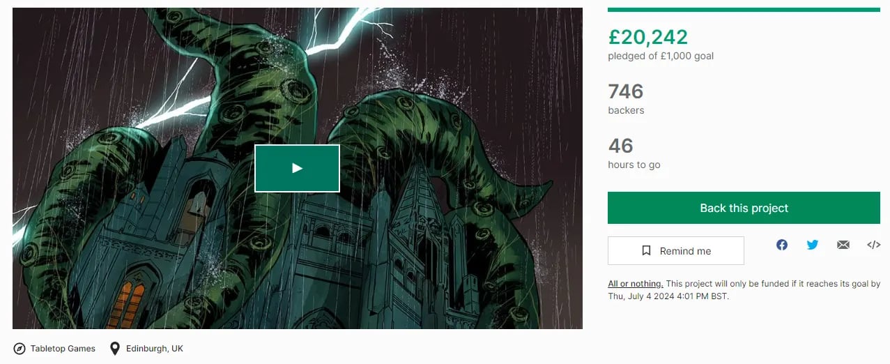Share the project on Facebook
Image resolution: width=890 pixels, height=364 pixels.
coord(782,245)
